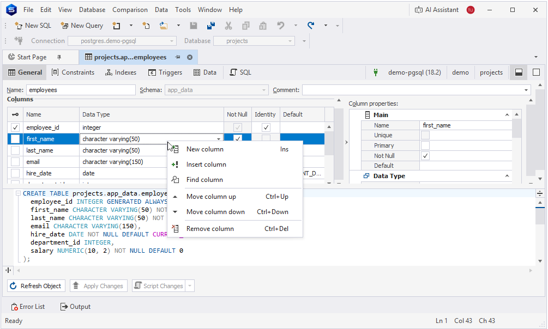The image size is (548, 329).
Task: Collapse the Data Type properties section
Action: coord(507,176)
